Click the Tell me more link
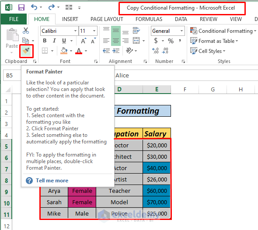Viewport: 258px width, 230px height. coord(52,181)
